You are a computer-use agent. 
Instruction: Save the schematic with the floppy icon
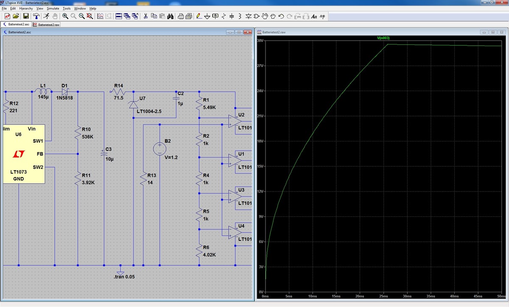coord(25,16)
